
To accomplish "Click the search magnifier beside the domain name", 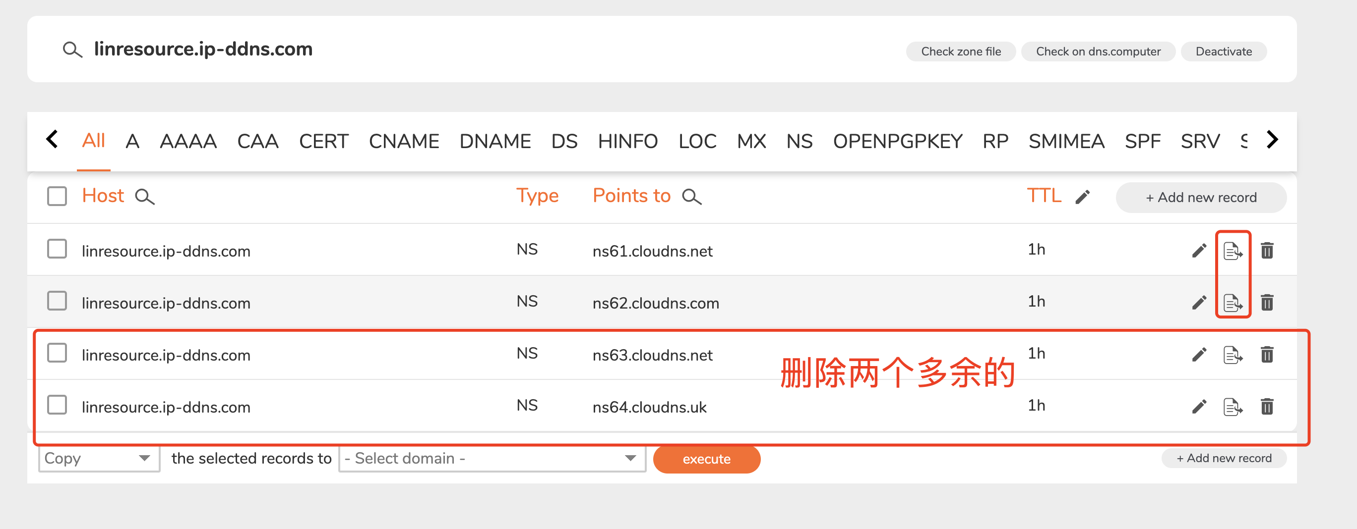I will pyautogui.click(x=72, y=50).
